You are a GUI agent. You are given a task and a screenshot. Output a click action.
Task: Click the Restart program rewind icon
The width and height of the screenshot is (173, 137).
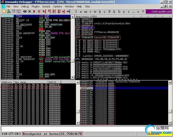(x=25, y=11)
